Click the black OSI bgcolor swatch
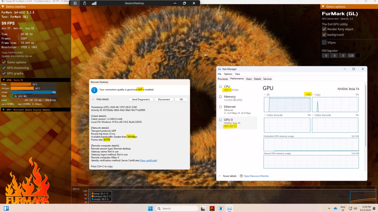Viewport: 378px width, 212px height. [358, 56]
